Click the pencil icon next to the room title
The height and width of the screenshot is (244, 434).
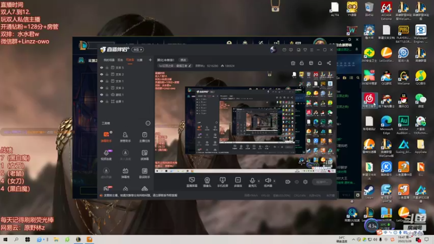coord(189,66)
